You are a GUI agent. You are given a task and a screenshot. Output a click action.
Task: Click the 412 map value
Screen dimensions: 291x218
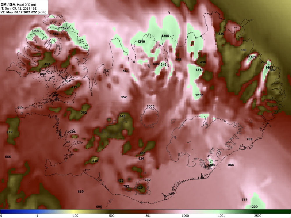pyautogui.click(x=74, y=87)
